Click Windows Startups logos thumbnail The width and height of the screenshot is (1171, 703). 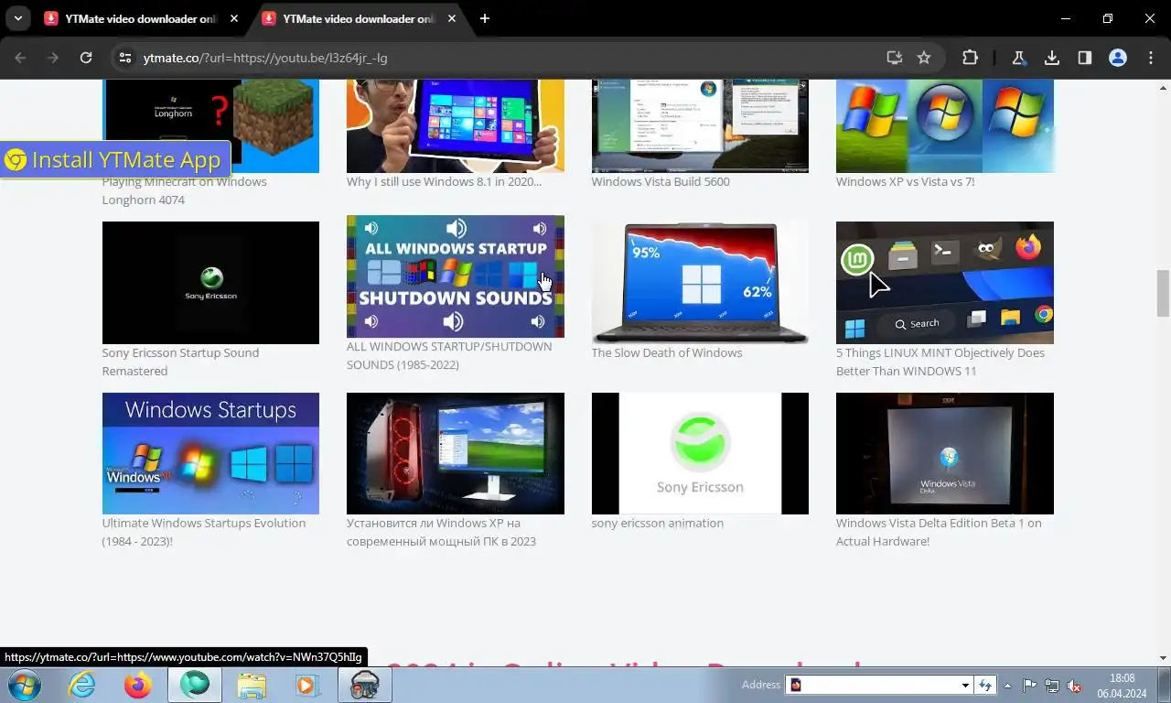point(210,453)
